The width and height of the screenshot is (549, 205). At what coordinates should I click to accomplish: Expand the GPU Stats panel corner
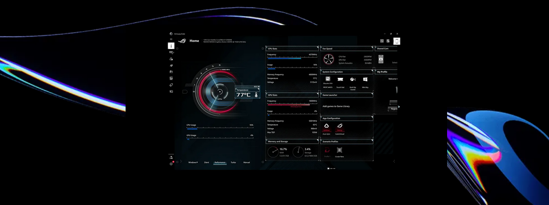pyautogui.click(x=317, y=94)
